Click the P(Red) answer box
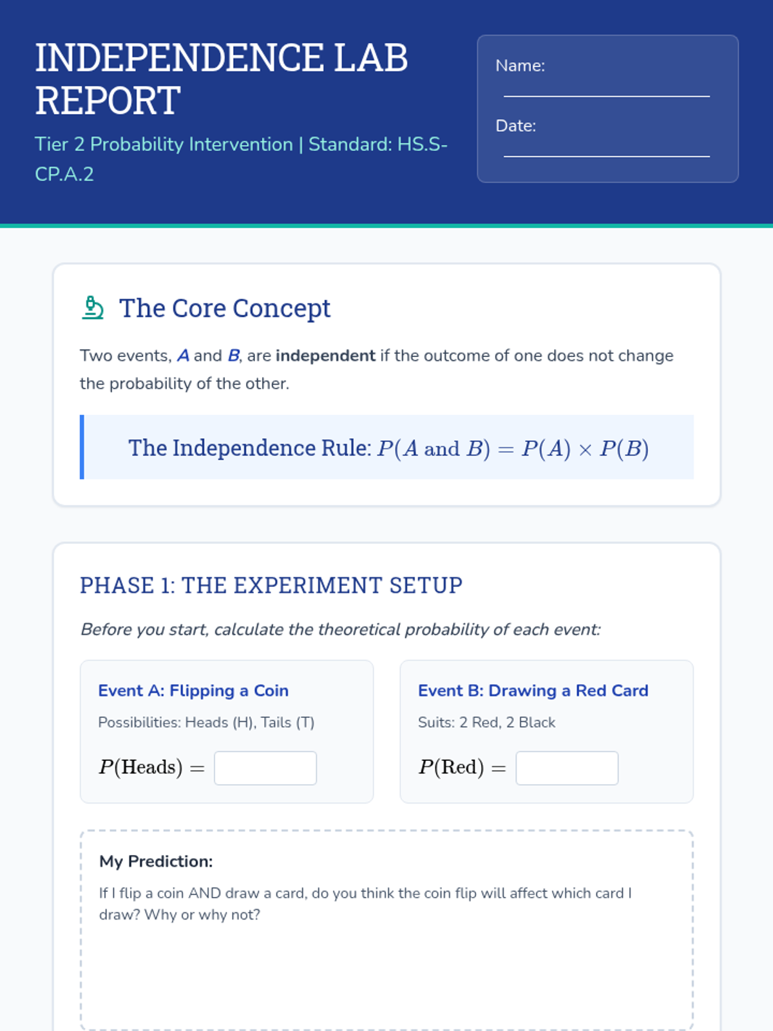 [x=567, y=768]
